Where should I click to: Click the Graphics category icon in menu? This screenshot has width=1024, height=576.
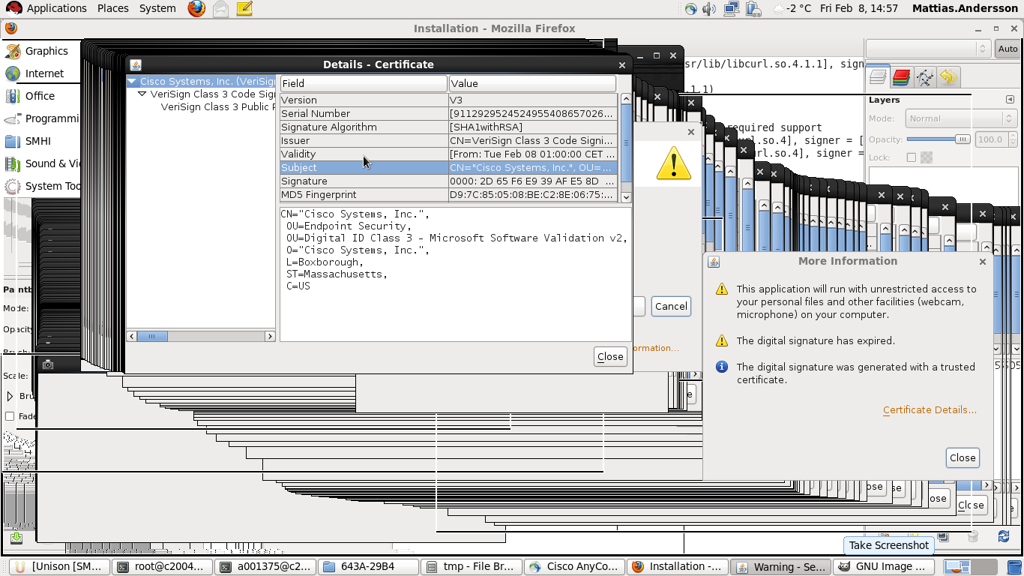13,51
